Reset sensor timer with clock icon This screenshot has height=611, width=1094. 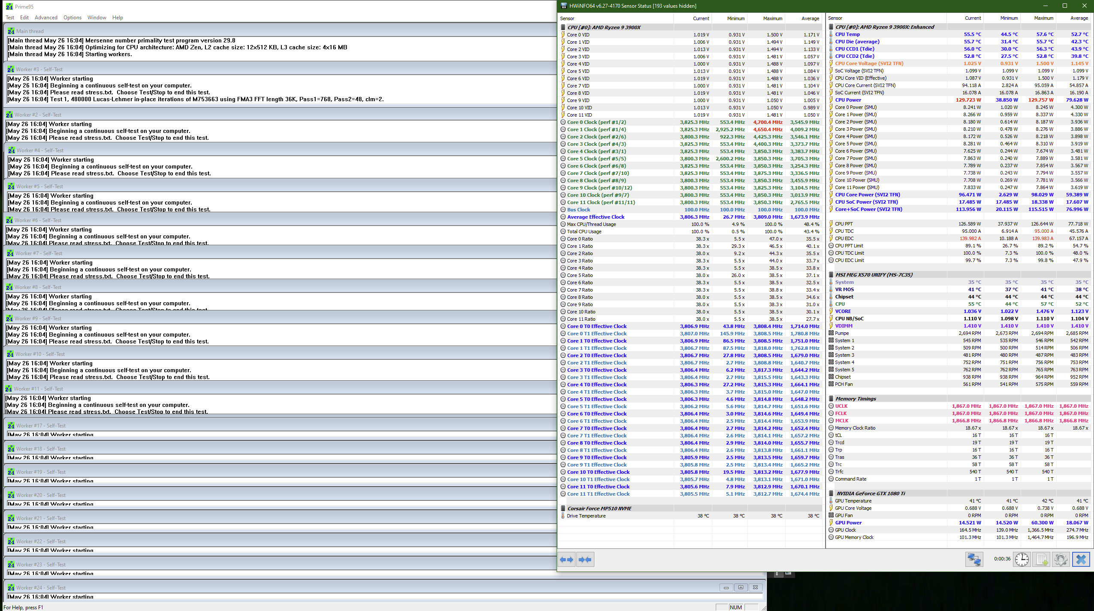click(x=1022, y=560)
